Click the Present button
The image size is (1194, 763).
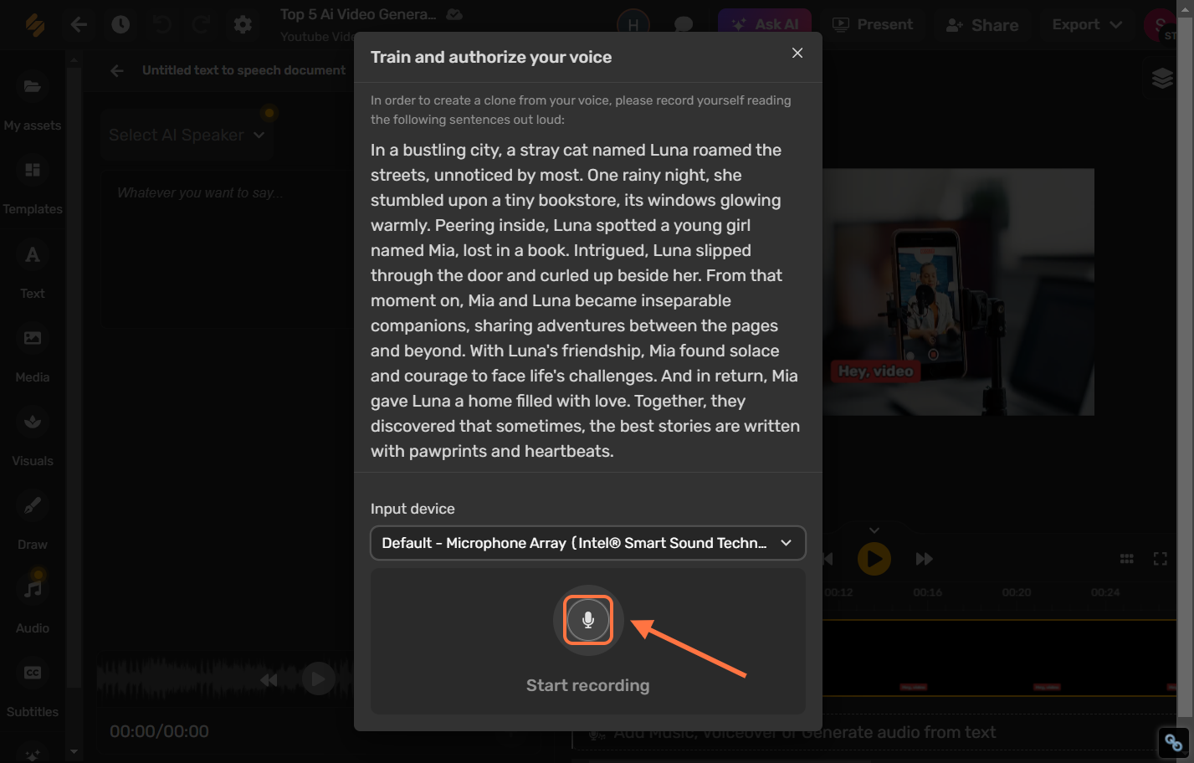coord(873,24)
